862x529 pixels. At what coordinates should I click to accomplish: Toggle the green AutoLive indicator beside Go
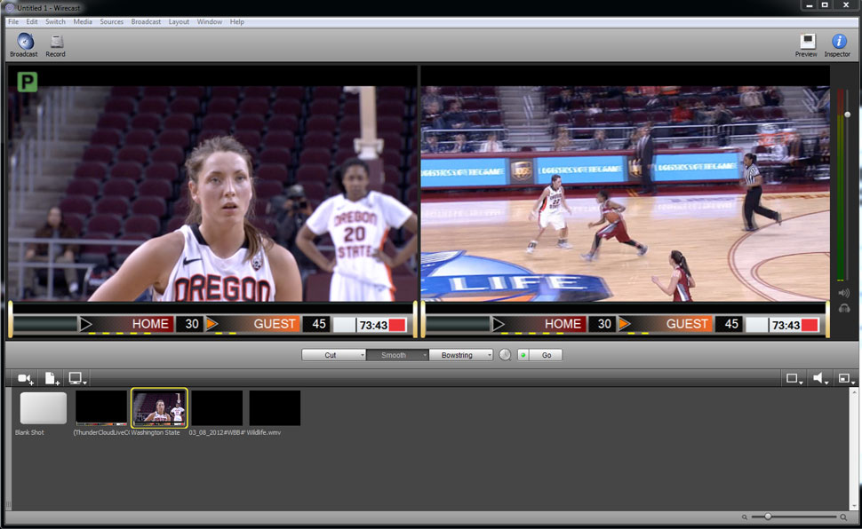tap(523, 355)
